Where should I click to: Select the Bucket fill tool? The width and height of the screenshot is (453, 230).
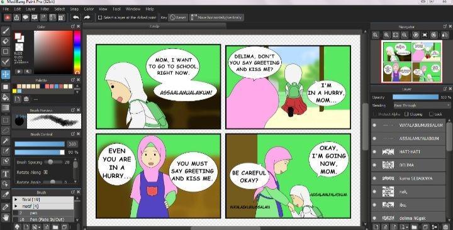pyautogui.click(x=6, y=97)
